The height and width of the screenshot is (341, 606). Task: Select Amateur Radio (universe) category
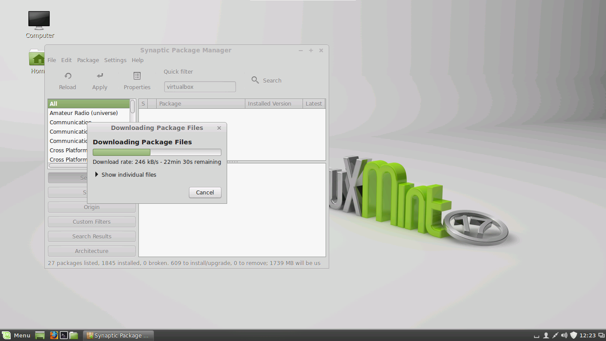(84, 113)
